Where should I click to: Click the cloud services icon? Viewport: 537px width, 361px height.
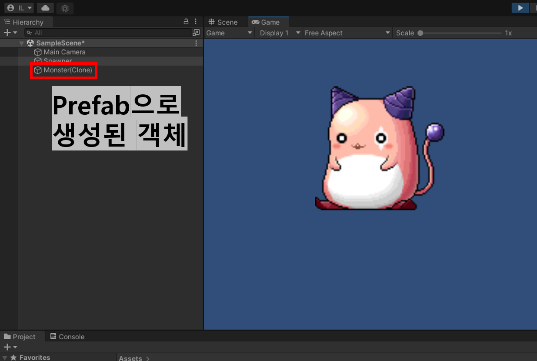[x=45, y=8]
